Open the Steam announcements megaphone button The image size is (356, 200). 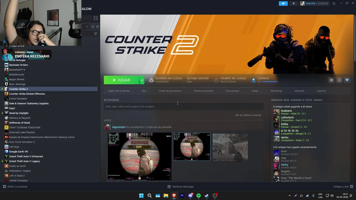pos(283,3)
